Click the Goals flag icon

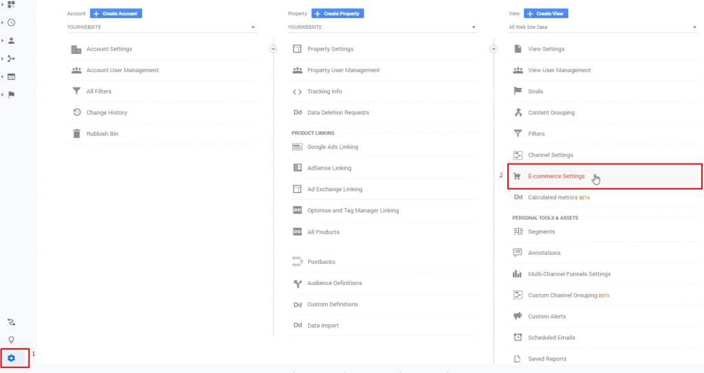518,91
